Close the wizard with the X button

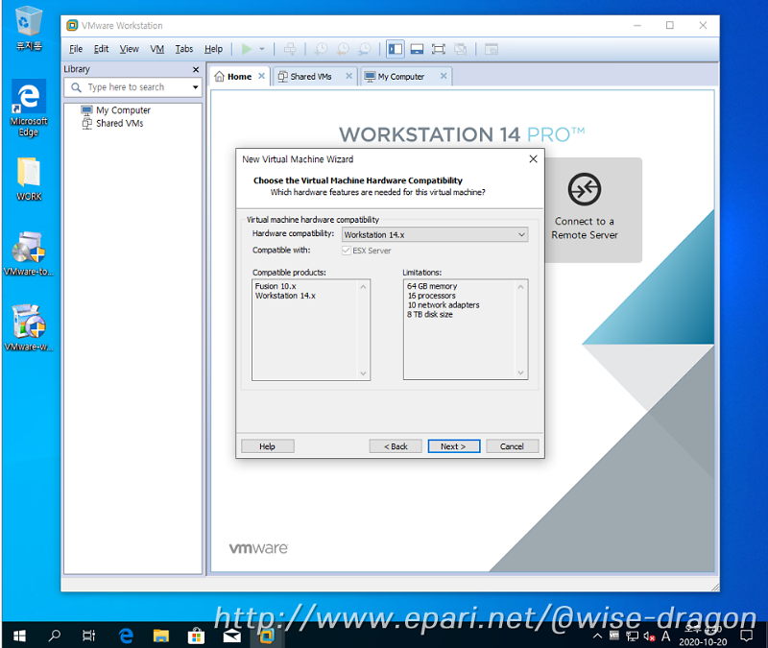[534, 158]
